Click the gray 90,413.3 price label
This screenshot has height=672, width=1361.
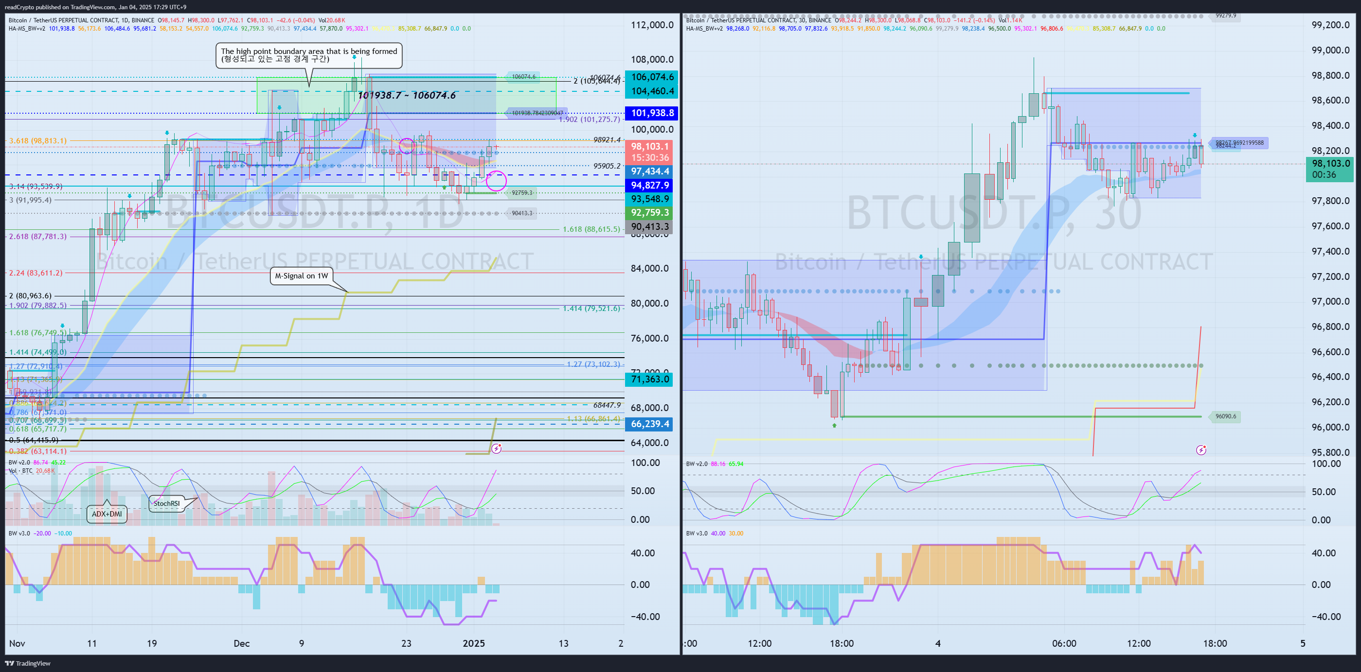point(649,226)
